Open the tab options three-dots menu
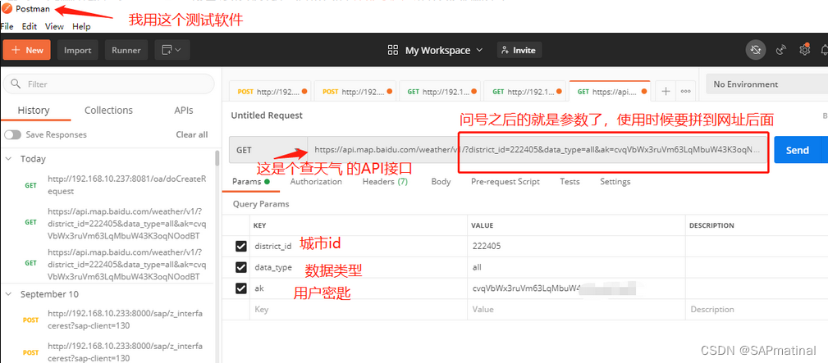 point(685,91)
